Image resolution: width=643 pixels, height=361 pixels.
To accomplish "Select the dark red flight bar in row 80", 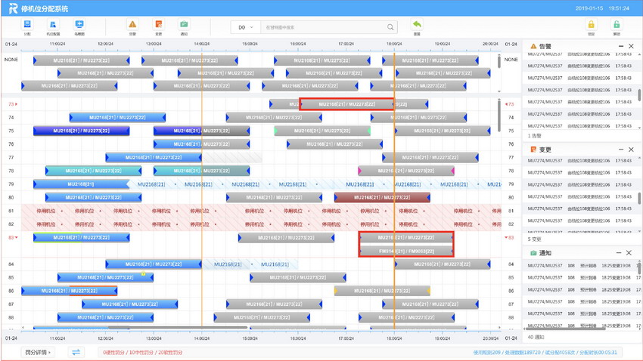I will click(382, 198).
